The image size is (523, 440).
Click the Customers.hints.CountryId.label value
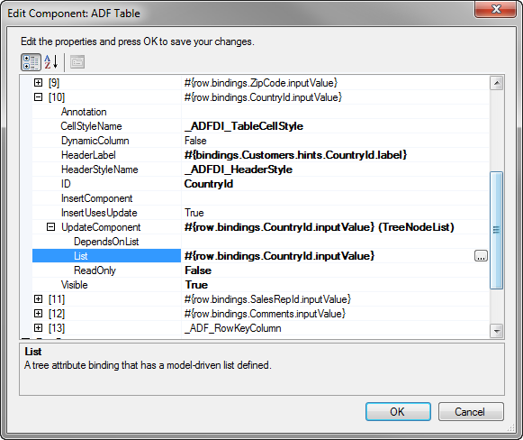pos(295,155)
